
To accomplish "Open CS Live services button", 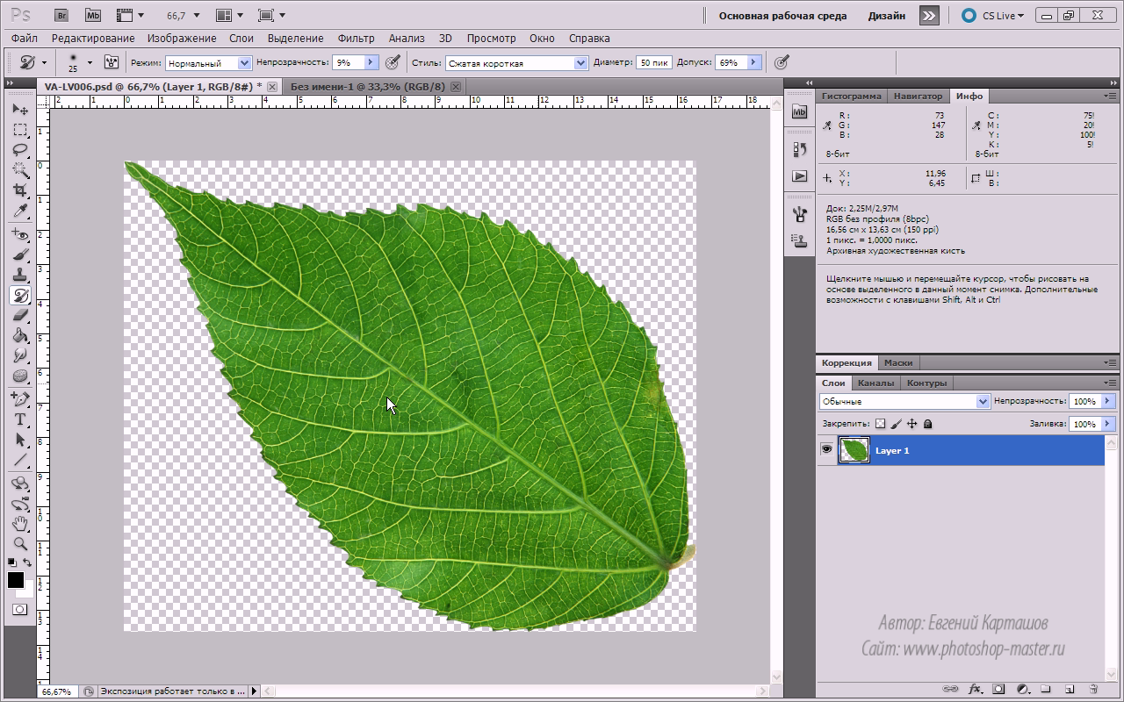I will (x=992, y=16).
